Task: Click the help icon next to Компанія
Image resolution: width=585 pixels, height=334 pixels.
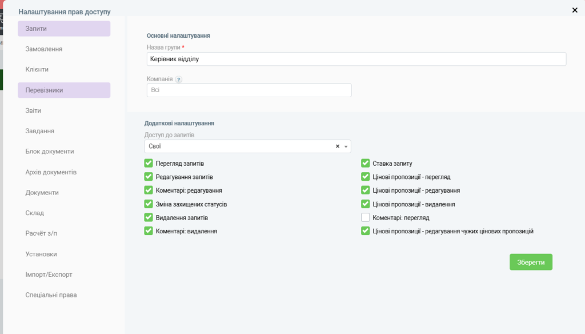Action: [179, 79]
